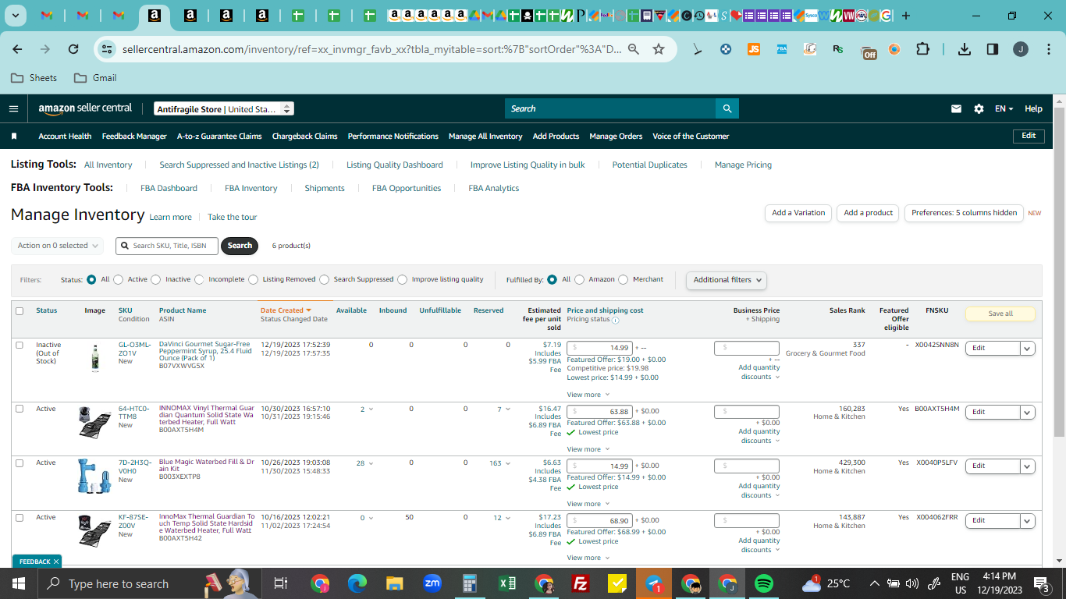Click the Amazon Seller Central logo
The height and width of the screenshot is (599, 1066).
click(x=85, y=108)
